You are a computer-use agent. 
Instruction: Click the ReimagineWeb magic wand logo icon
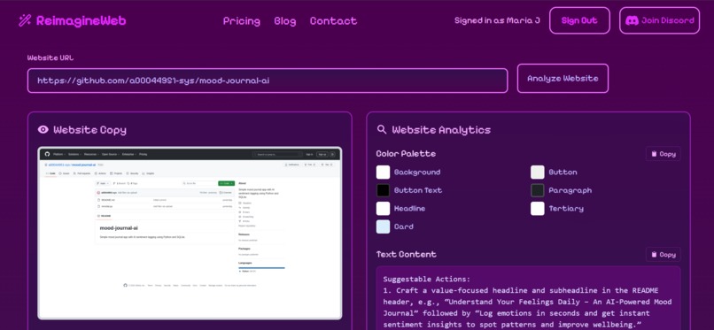click(x=25, y=20)
